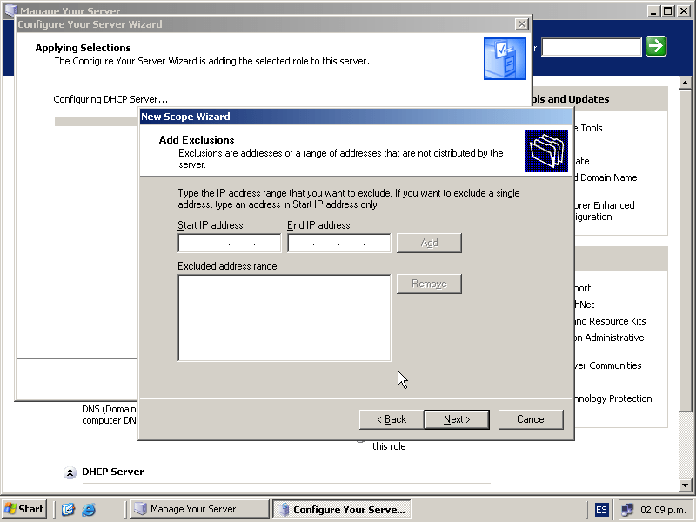Click the New Scope Wizard folder icon
Image resolution: width=696 pixels, height=522 pixels.
click(x=547, y=151)
